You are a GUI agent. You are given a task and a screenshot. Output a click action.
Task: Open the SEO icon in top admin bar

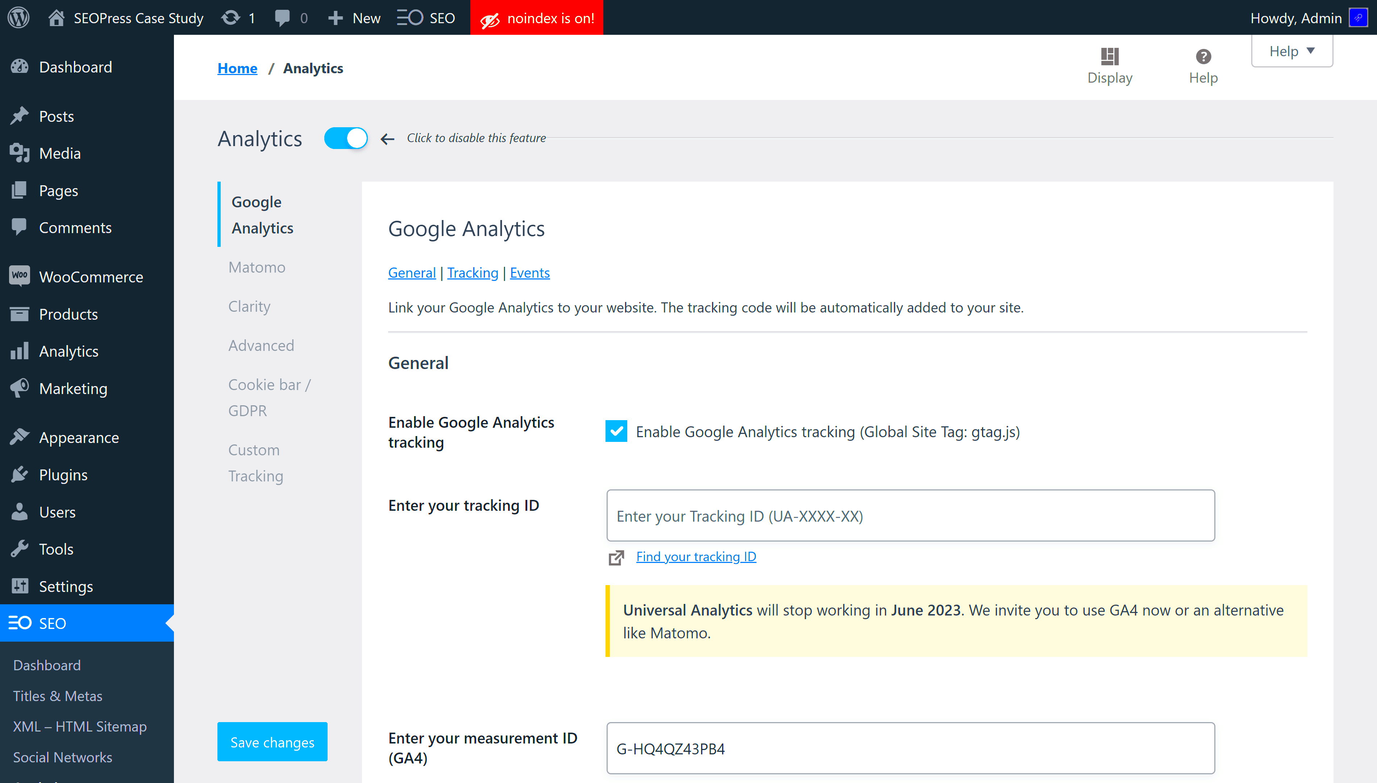coord(410,18)
